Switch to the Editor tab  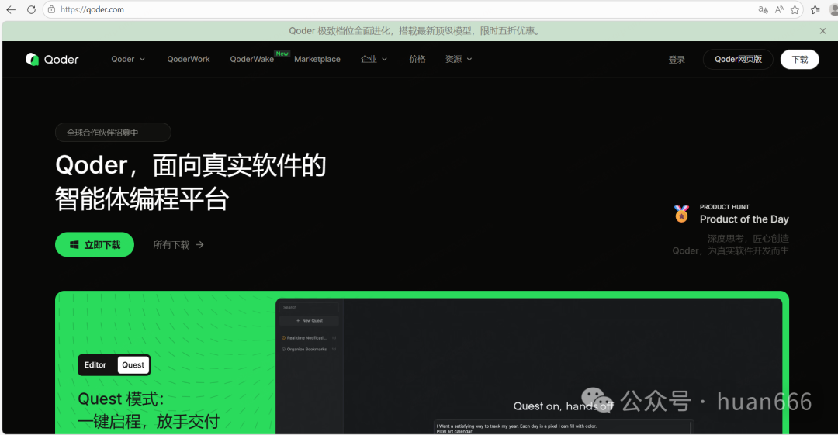pyautogui.click(x=95, y=365)
